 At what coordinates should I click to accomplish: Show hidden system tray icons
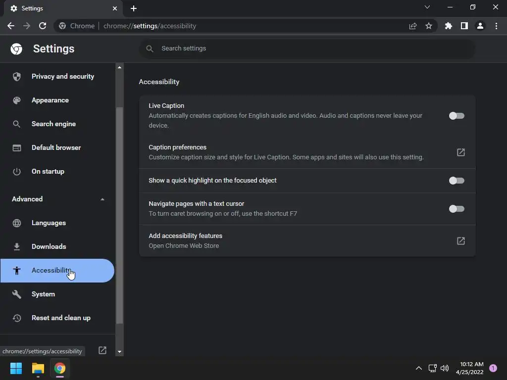coord(418,368)
